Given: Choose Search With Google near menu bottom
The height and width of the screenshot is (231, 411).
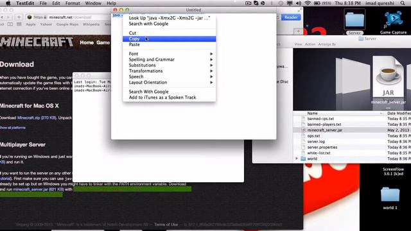Looking at the screenshot, I should (169, 92).
